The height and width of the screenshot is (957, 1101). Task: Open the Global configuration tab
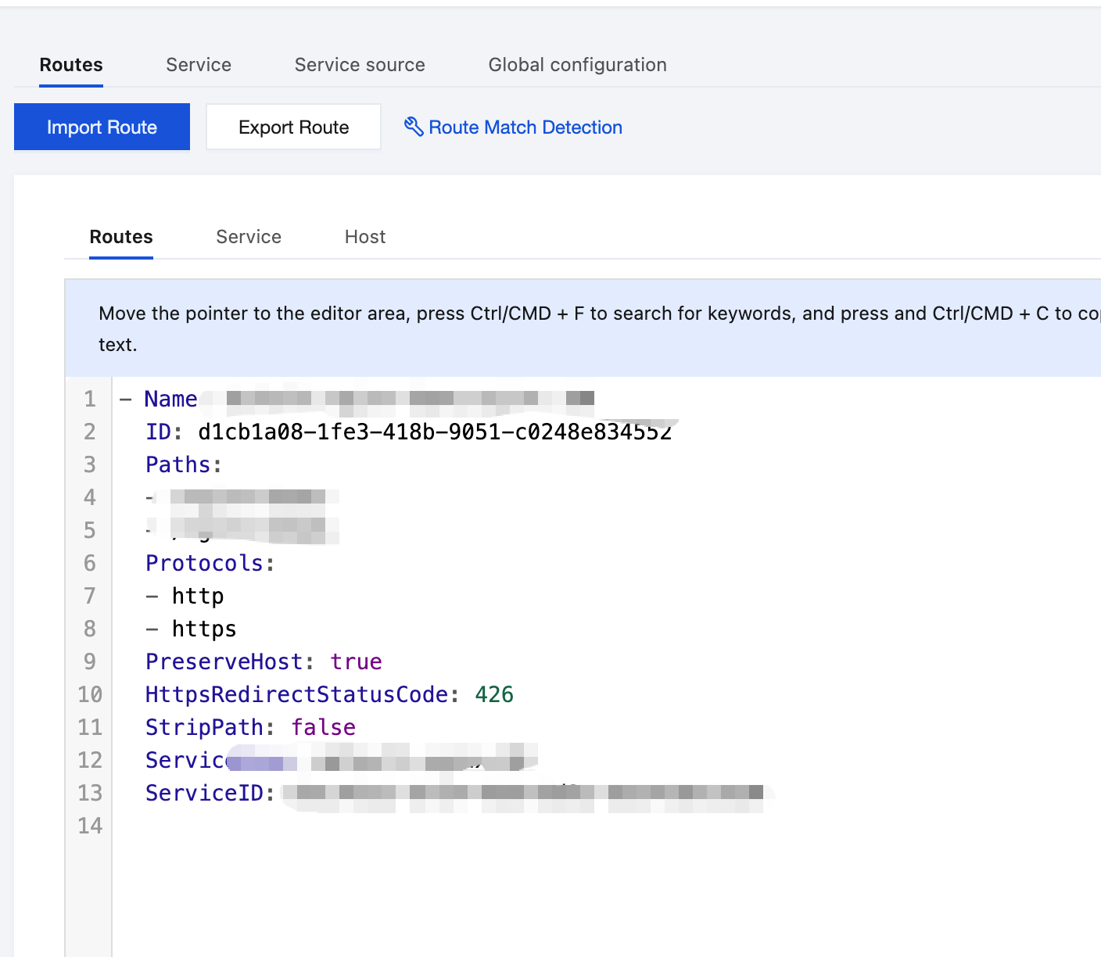[578, 65]
